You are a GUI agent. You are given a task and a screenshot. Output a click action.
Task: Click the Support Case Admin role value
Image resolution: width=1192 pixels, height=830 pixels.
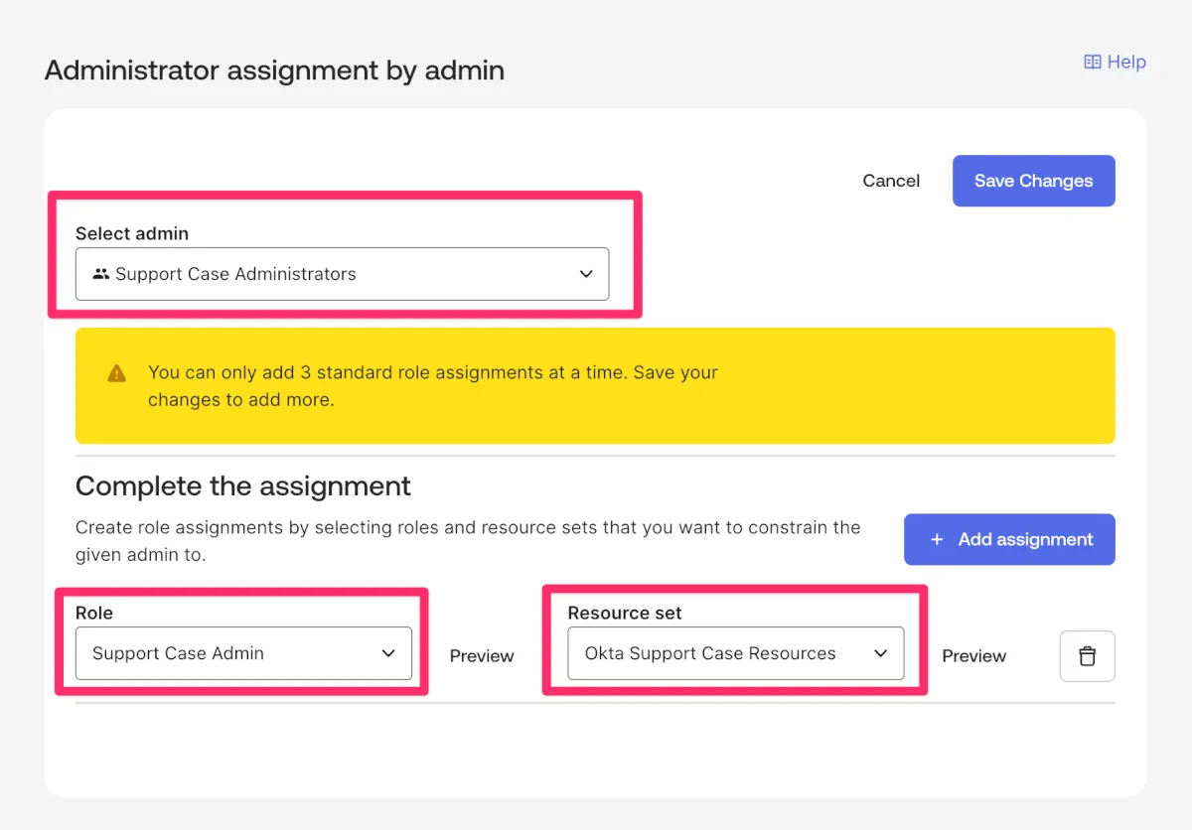point(179,653)
